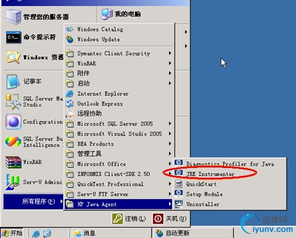Expand the HP Java Agent submenu arrow
The image size is (296, 238).
(x=170, y=204)
